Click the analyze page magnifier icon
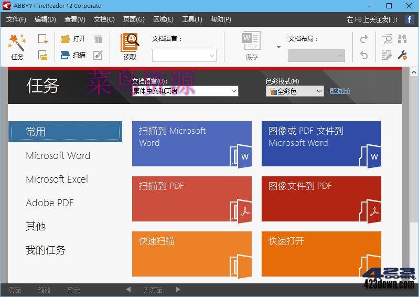The image size is (419, 297). pos(387,39)
